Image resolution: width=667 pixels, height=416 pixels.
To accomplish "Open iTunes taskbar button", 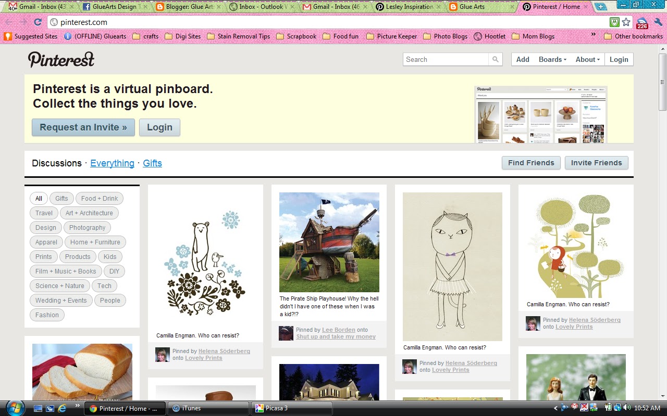I will pos(209,408).
